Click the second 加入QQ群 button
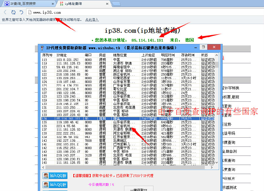This screenshot has width=264, height=191. click(x=55, y=185)
